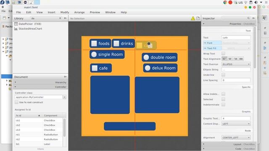Viewport: 269px width, 151px height.
Task: Set text alignment to center
Action: click(x=230, y=59)
